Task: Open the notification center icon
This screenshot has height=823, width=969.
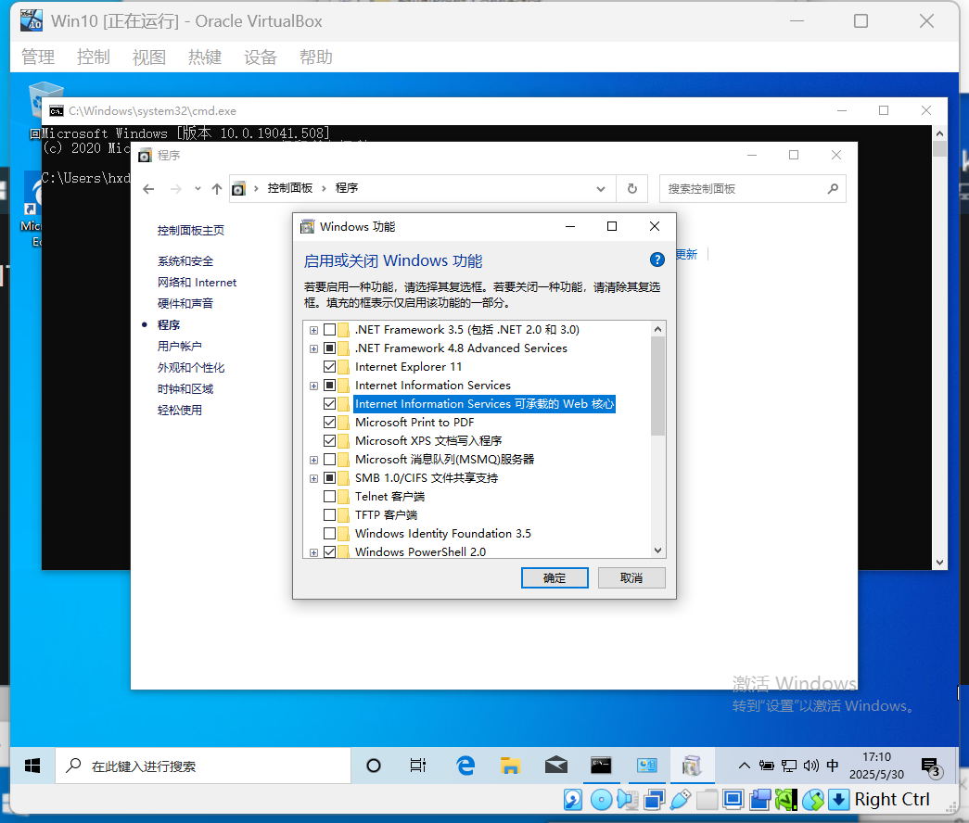Action: pos(931,766)
